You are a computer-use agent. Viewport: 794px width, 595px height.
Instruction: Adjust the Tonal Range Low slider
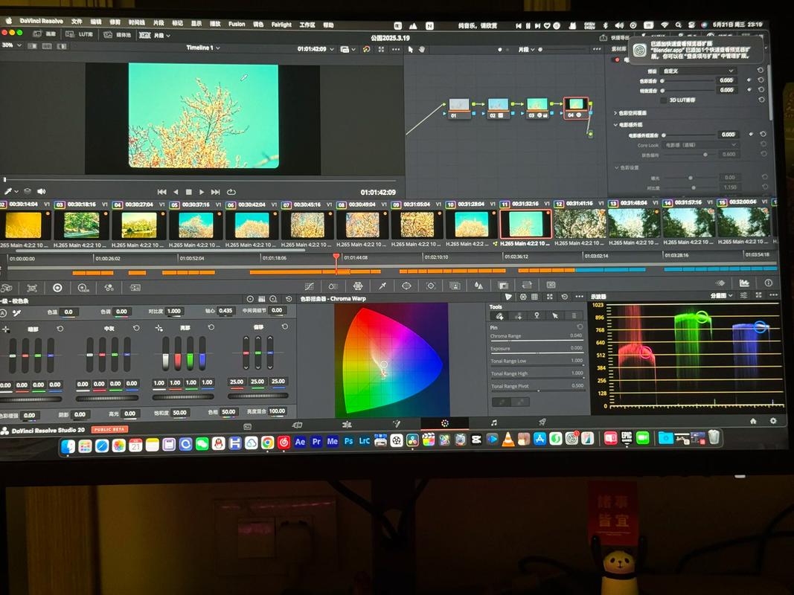click(x=537, y=366)
